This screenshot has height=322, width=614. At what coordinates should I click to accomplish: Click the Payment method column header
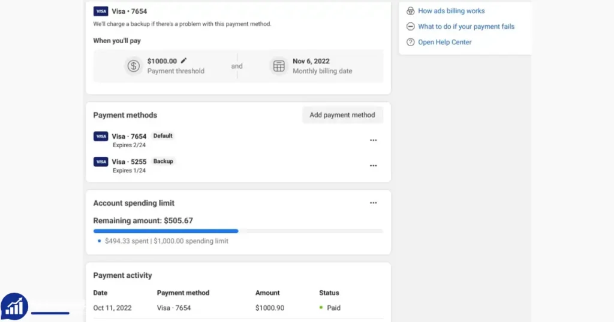coord(183,293)
